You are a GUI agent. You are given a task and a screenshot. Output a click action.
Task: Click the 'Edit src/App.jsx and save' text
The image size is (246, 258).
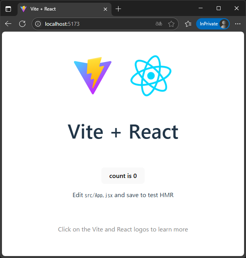[x=123, y=195]
